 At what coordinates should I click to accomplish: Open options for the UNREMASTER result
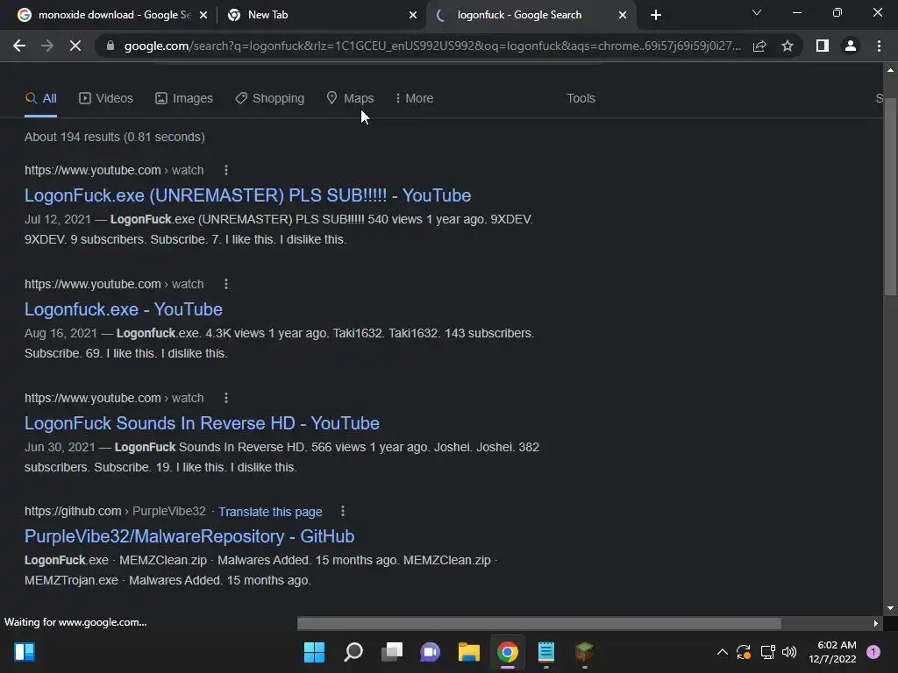pos(226,170)
